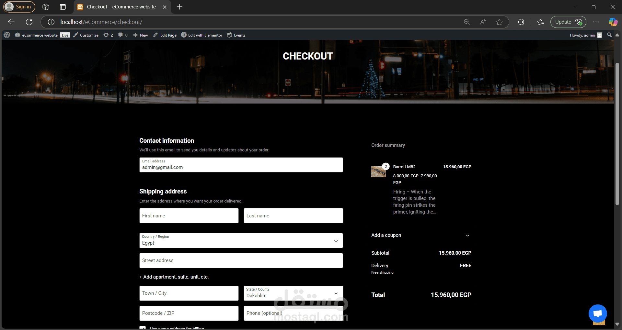622x330 pixels.
Task: Open tab actions menu icon
Action: tap(63, 7)
